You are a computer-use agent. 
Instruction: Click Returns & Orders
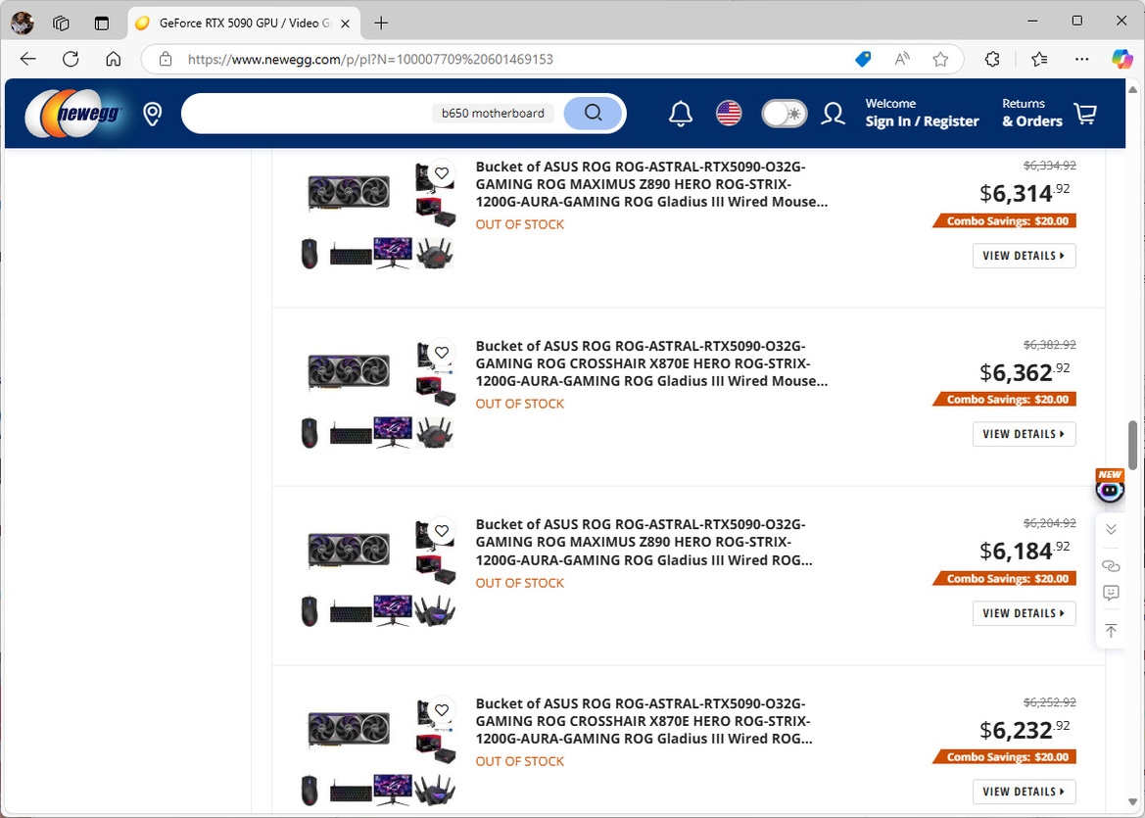click(x=1030, y=112)
